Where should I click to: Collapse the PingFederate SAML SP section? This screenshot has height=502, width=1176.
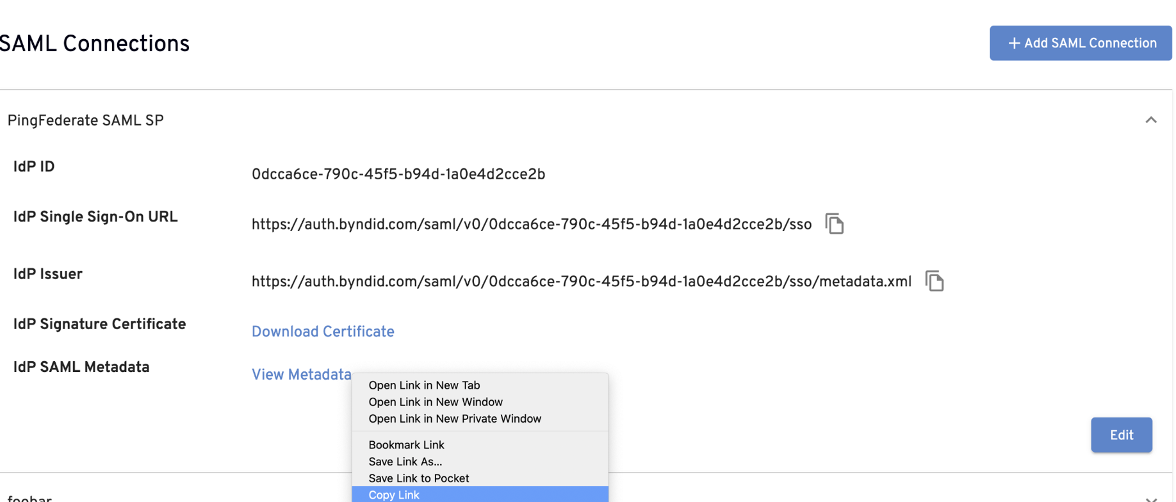(1150, 120)
